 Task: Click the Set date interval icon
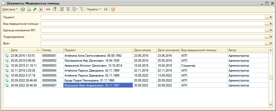click(x=48, y=9)
